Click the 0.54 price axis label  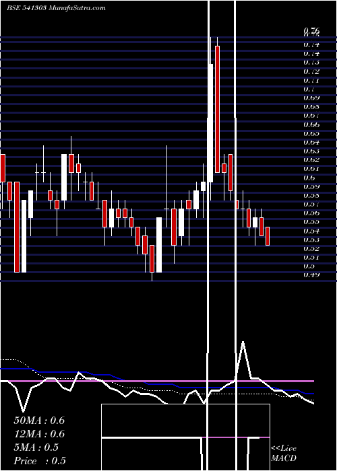(x=311, y=231)
